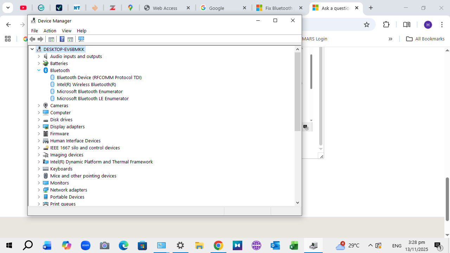Collapse the DESKTOP-EV6BMKK root node
450x253 pixels.
(32, 49)
